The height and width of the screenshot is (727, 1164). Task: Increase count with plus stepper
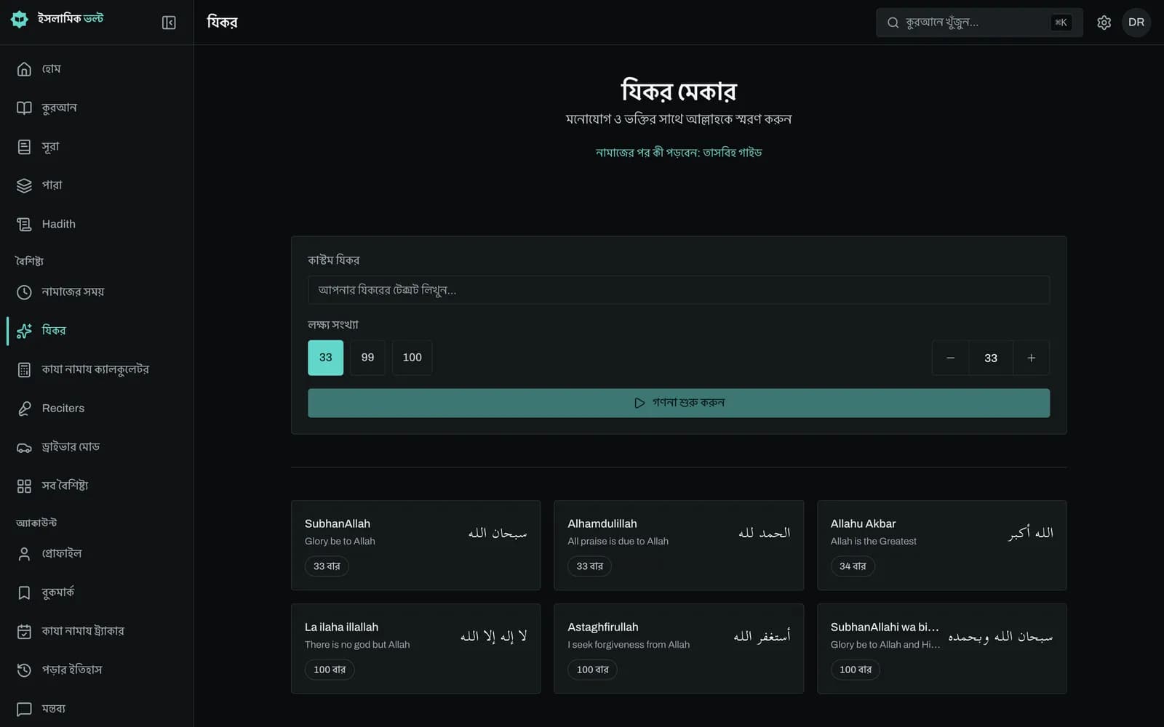pyautogui.click(x=1031, y=358)
